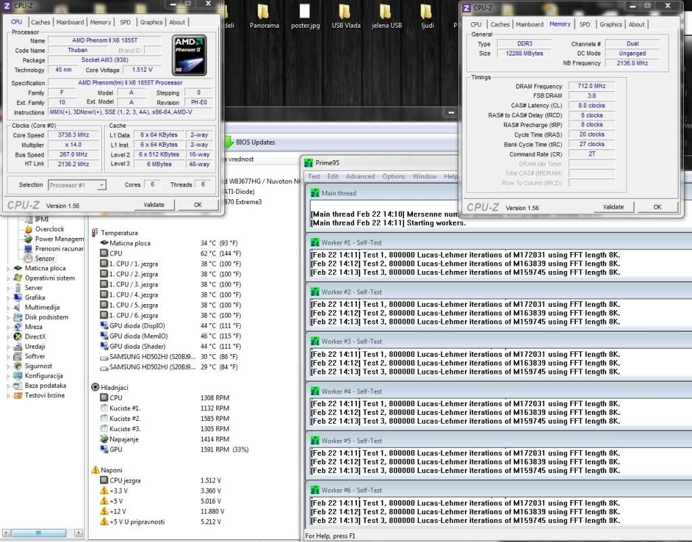The height and width of the screenshot is (542, 692).
Task: Click Validate in the right CPU-Z window
Action: pos(614,207)
